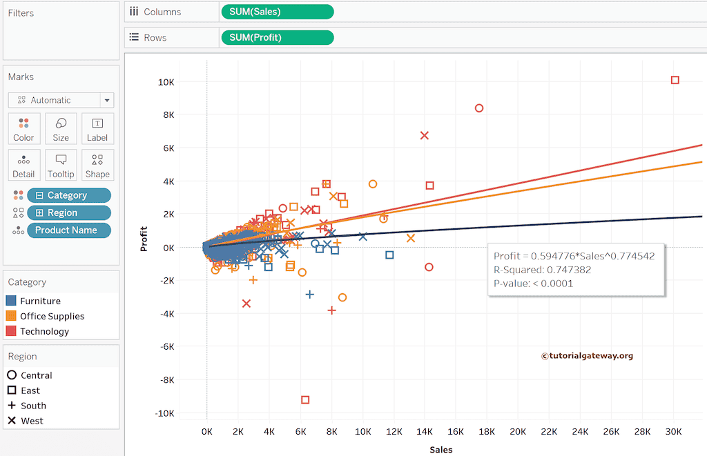Open the Color marks property
Screen dimensions: 707x456
coord(23,128)
